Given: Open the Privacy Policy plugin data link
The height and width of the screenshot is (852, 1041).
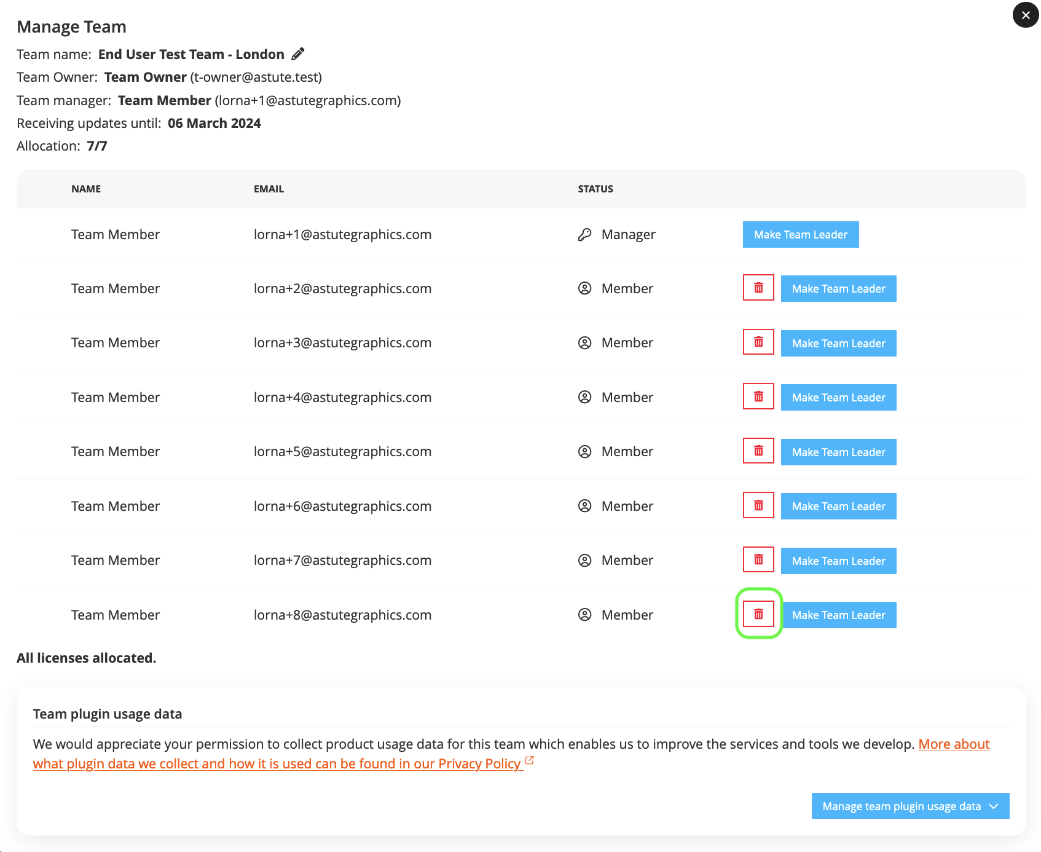Looking at the screenshot, I should (x=277, y=763).
